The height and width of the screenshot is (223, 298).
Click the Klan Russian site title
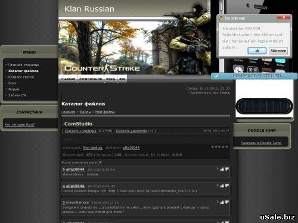click(x=89, y=9)
